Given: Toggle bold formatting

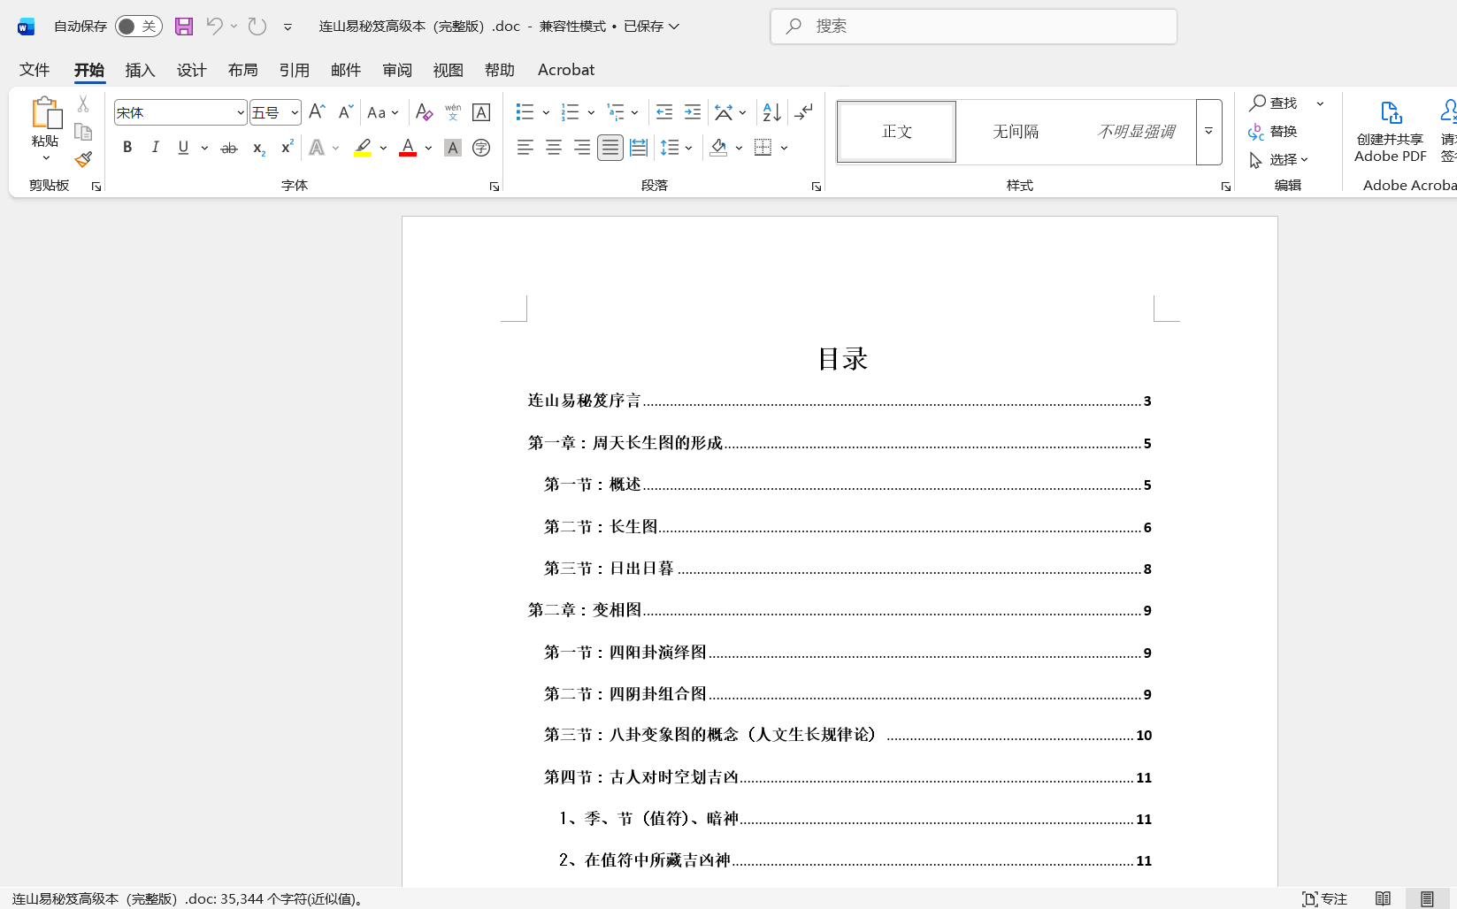Looking at the screenshot, I should point(127,148).
